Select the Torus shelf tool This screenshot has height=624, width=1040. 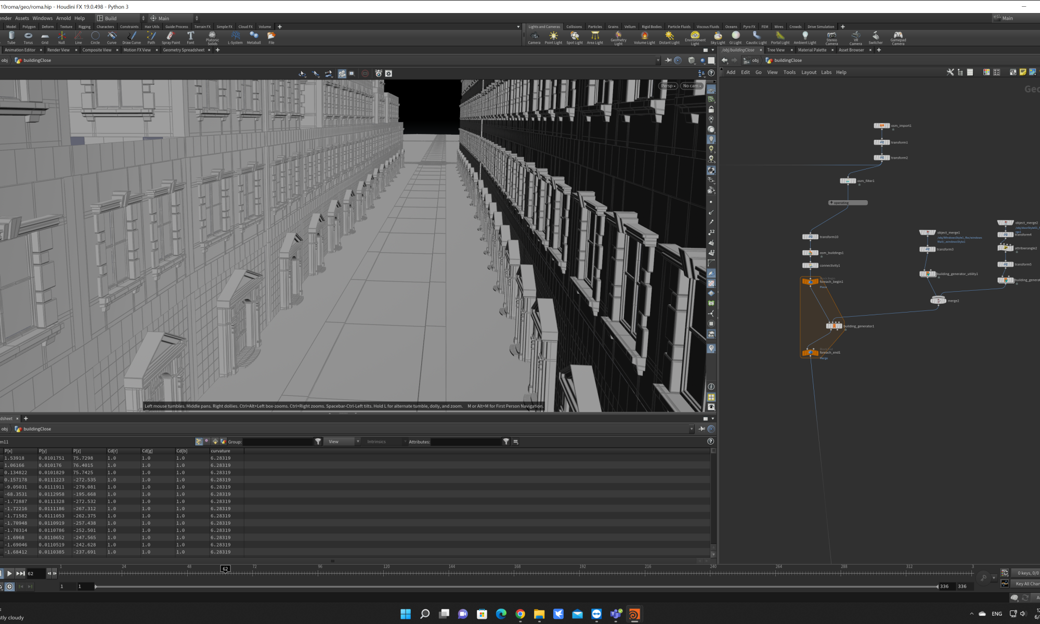(x=28, y=37)
